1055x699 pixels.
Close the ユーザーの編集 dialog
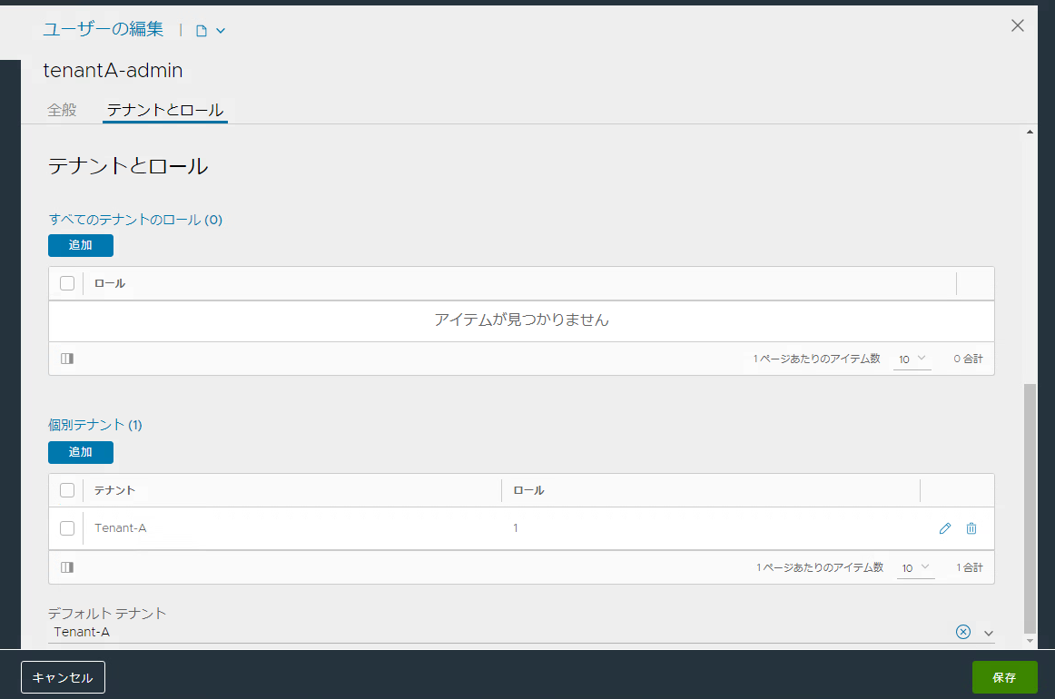tap(1017, 25)
